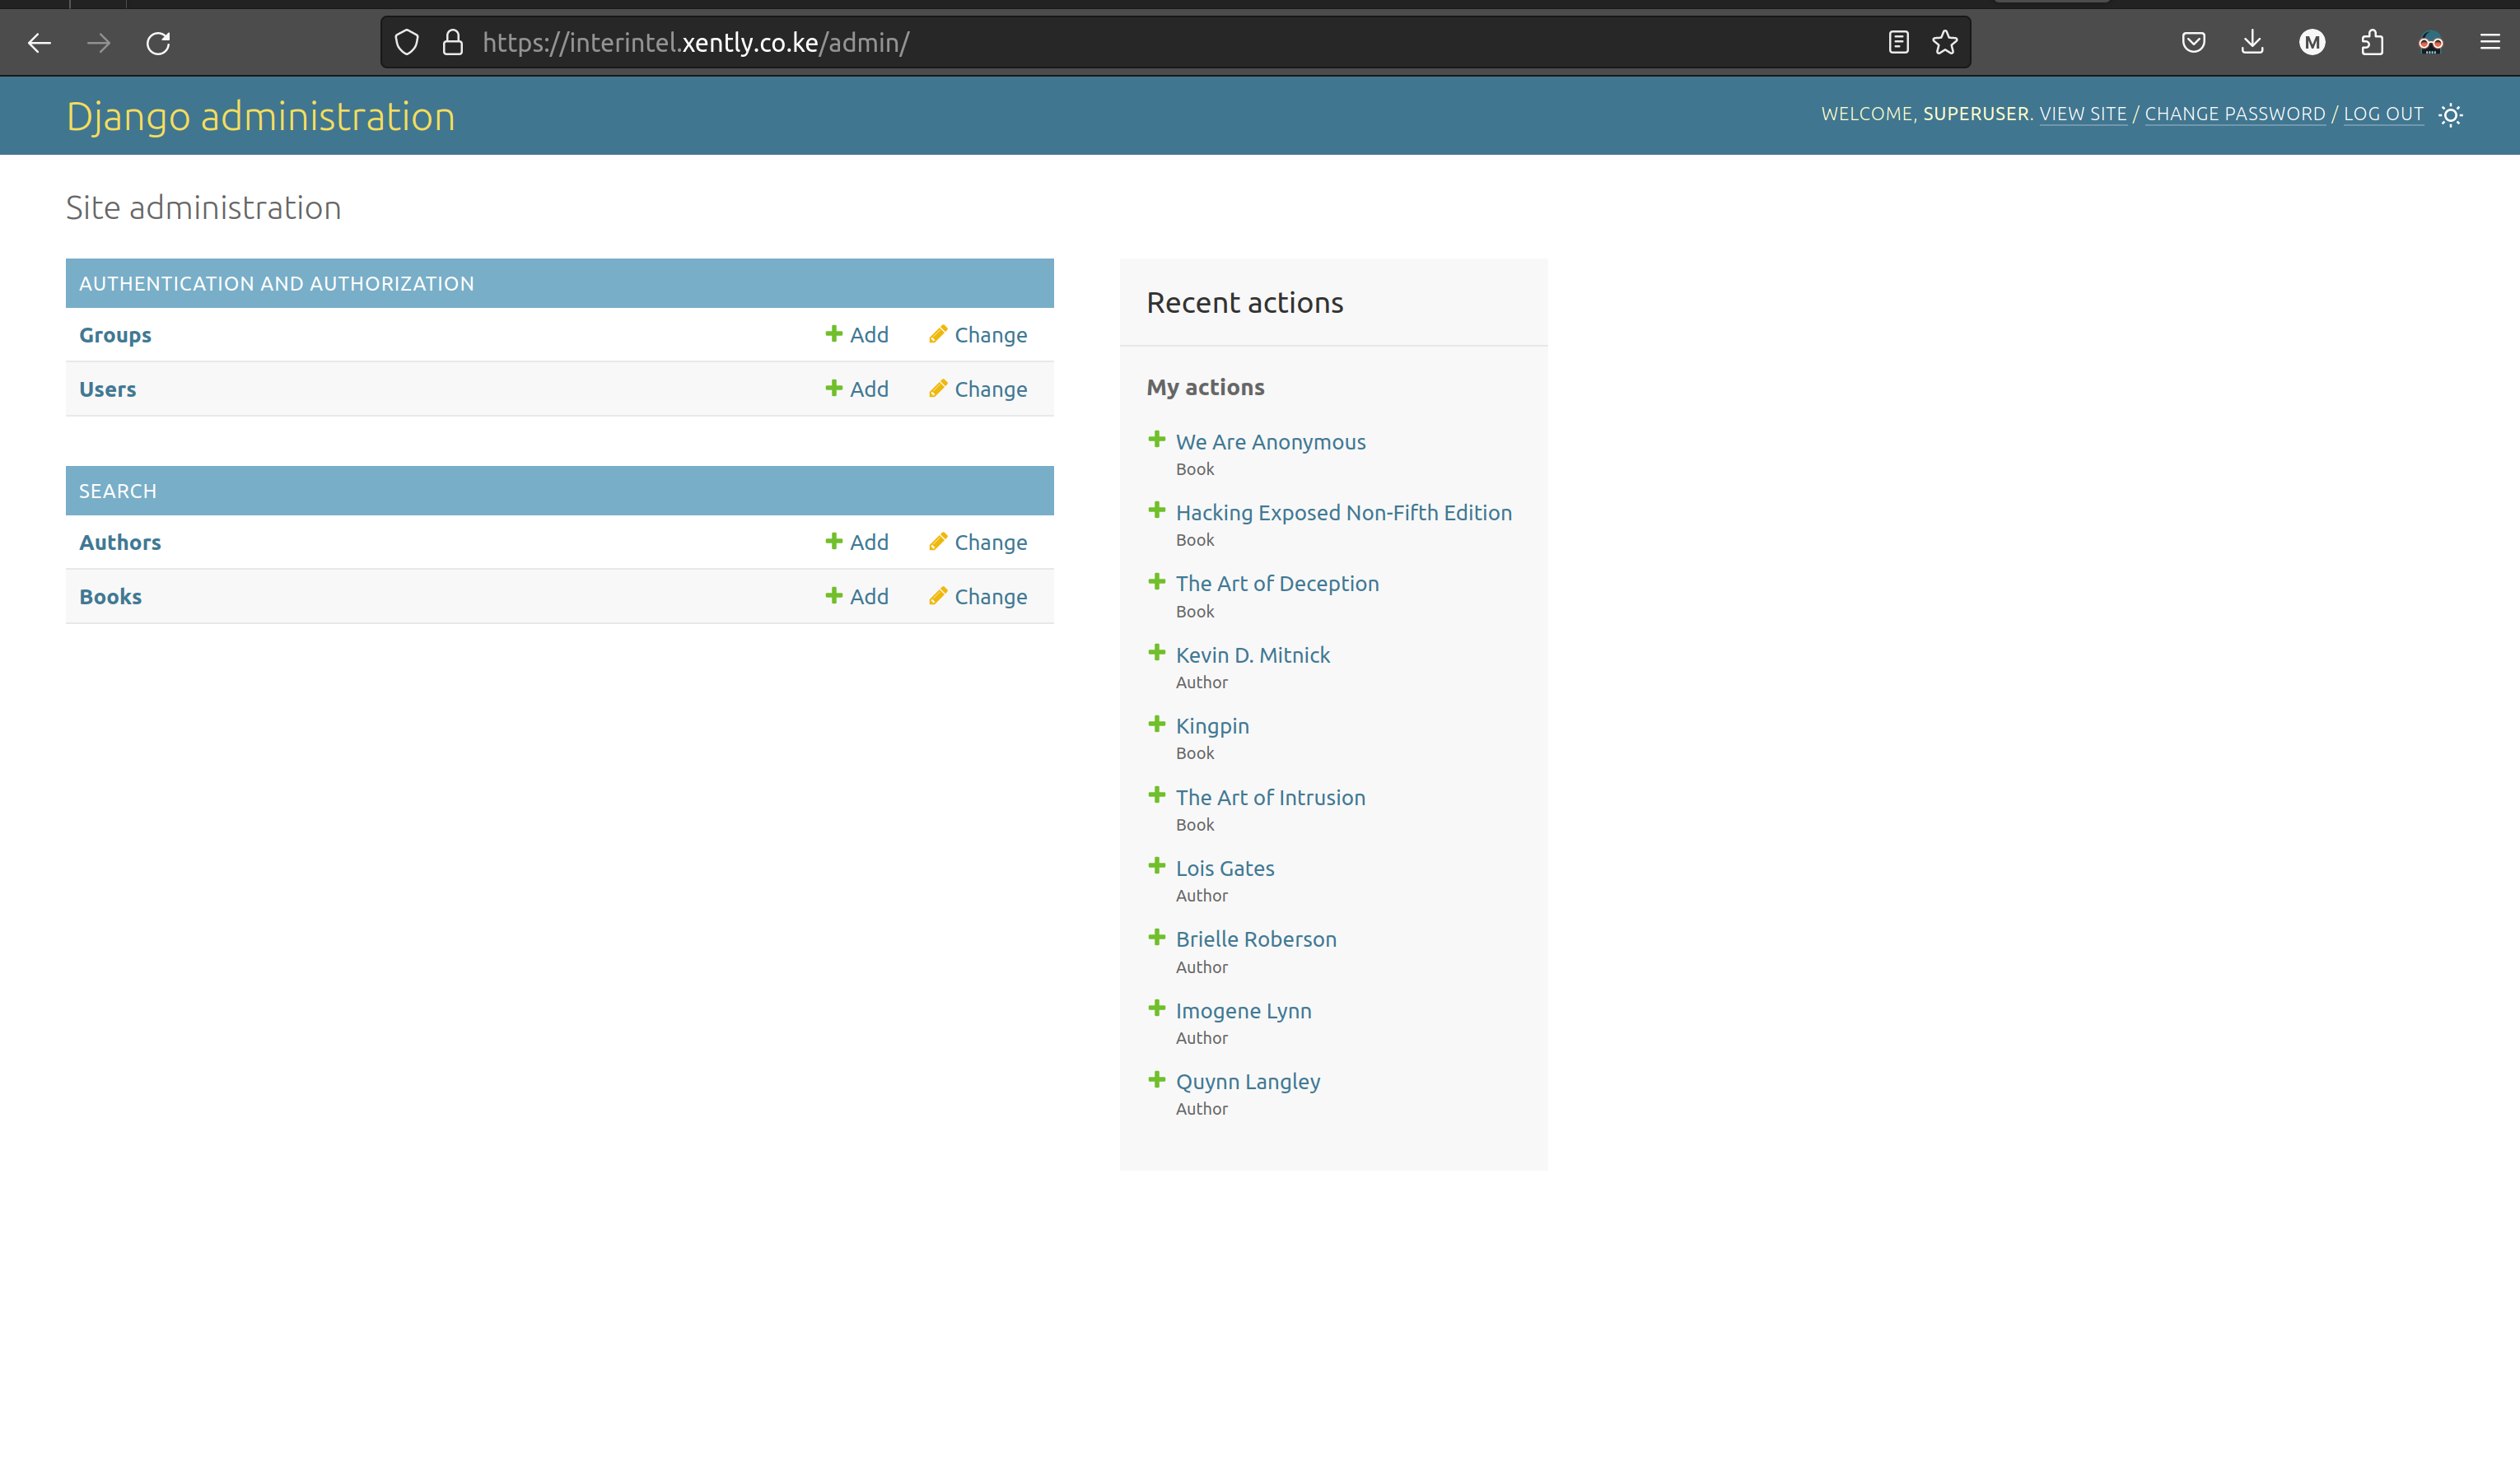Open the CHANGE PASSWORD link
2520x1472 pixels.
[x=2234, y=114]
